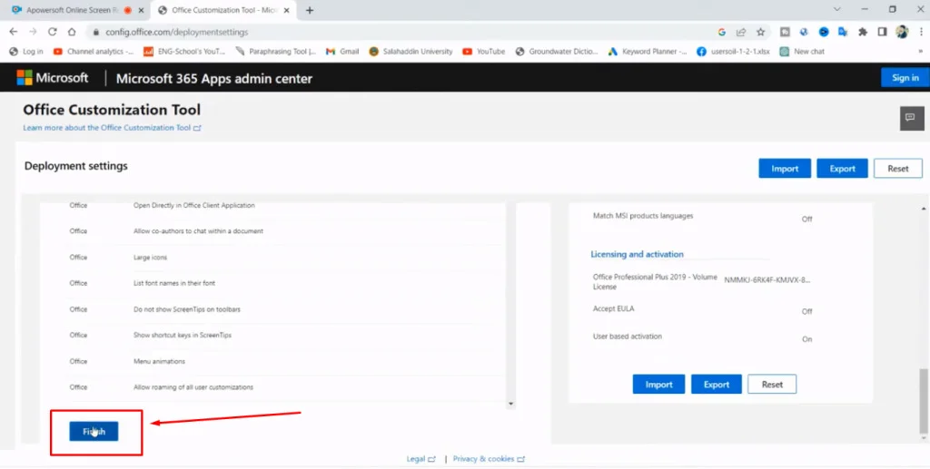Image resolution: width=930 pixels, height=469 pixels.
Task: Click the settings list scroll-down arrow
Action: 511,405
